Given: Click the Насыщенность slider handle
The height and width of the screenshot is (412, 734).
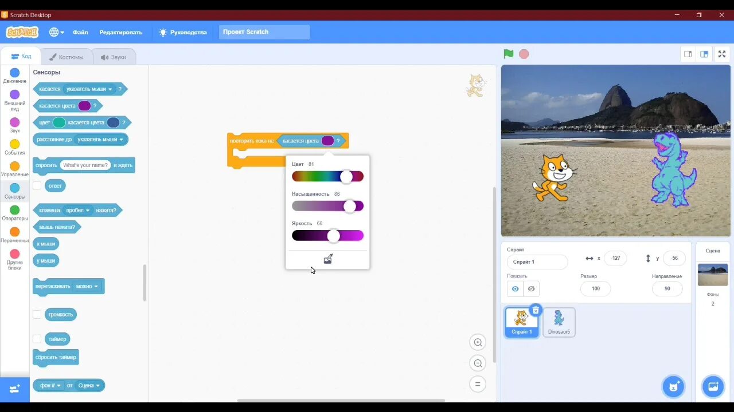Looking at the screenshot, I should tap(350, 206).
